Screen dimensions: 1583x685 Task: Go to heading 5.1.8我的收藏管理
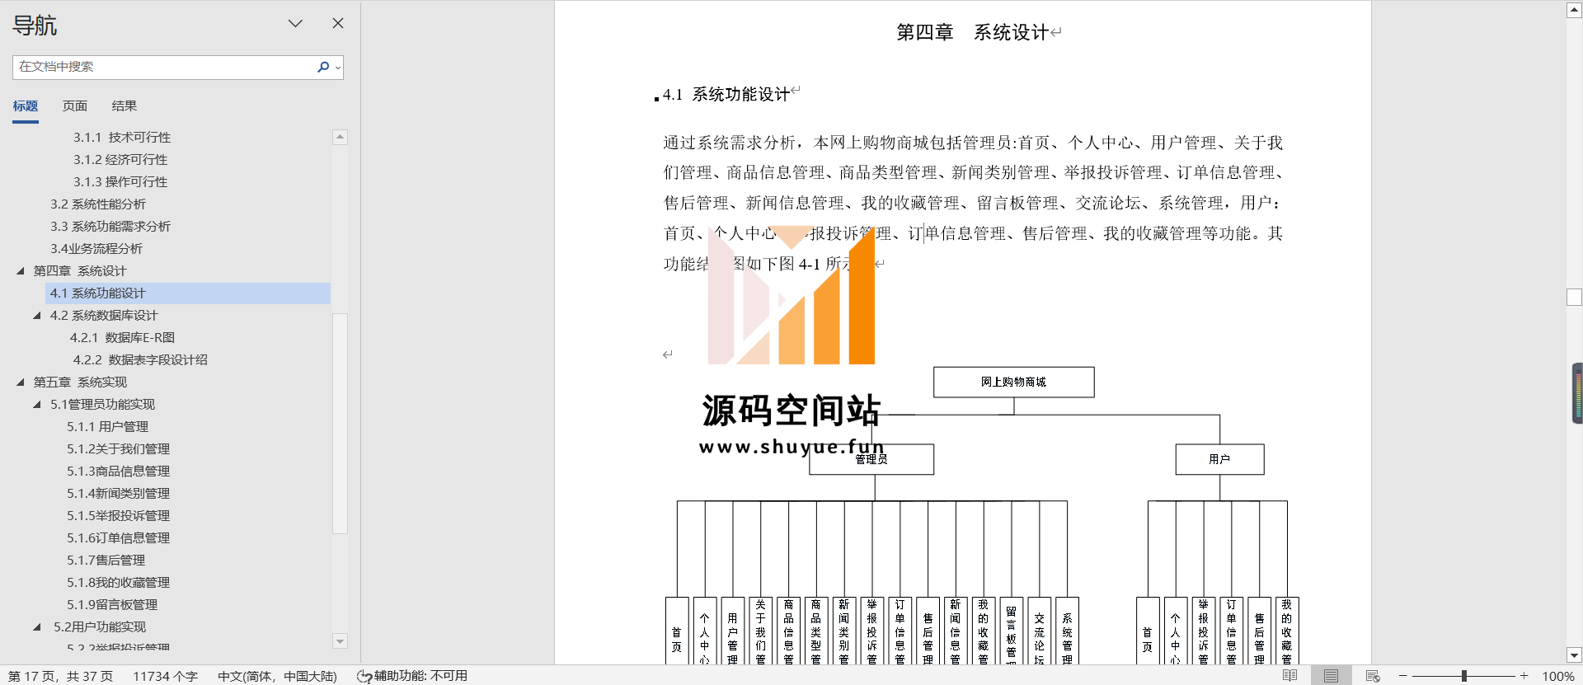tap(119, 582)
